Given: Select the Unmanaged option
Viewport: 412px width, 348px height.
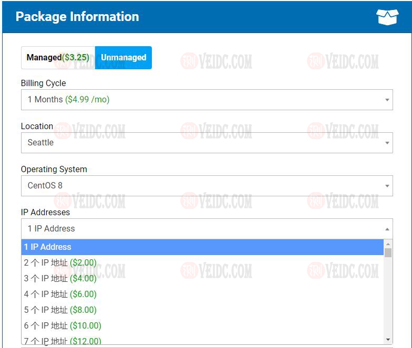Looking at the screenshot, I should click(123, 58).
